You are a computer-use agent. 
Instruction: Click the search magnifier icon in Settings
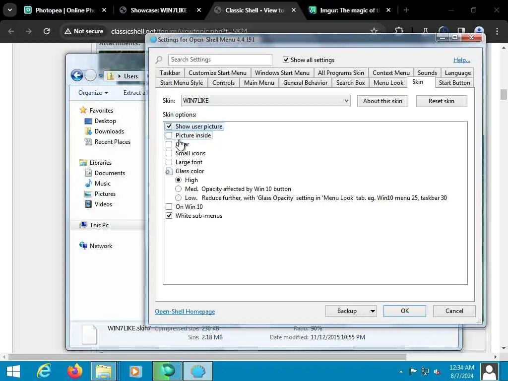[x=159, y=60]
